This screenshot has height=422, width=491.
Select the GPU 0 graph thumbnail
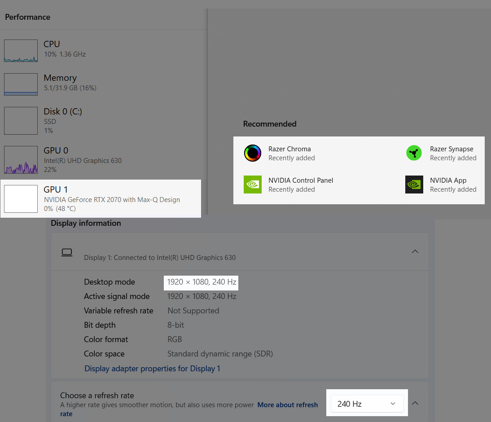click(21, 160)
